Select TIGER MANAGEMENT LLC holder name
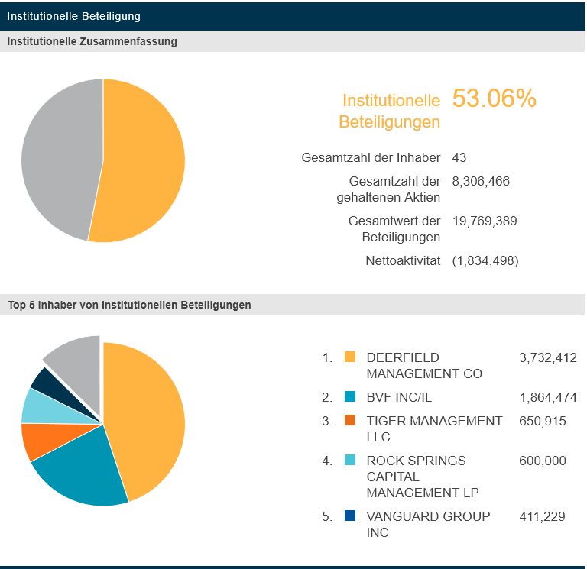The image size is (587, 569). pyautogui.click(x=434, y=429)
